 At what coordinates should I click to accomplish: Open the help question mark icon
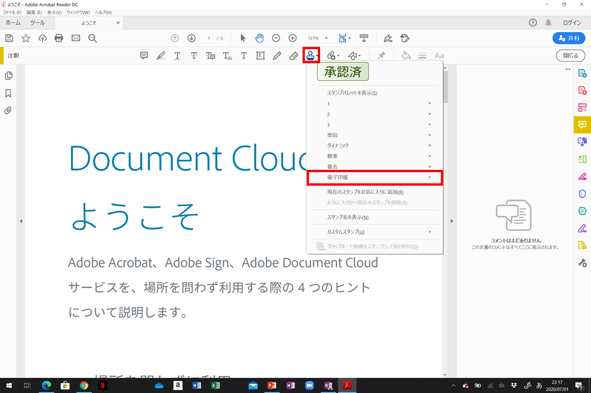(532, 23)
